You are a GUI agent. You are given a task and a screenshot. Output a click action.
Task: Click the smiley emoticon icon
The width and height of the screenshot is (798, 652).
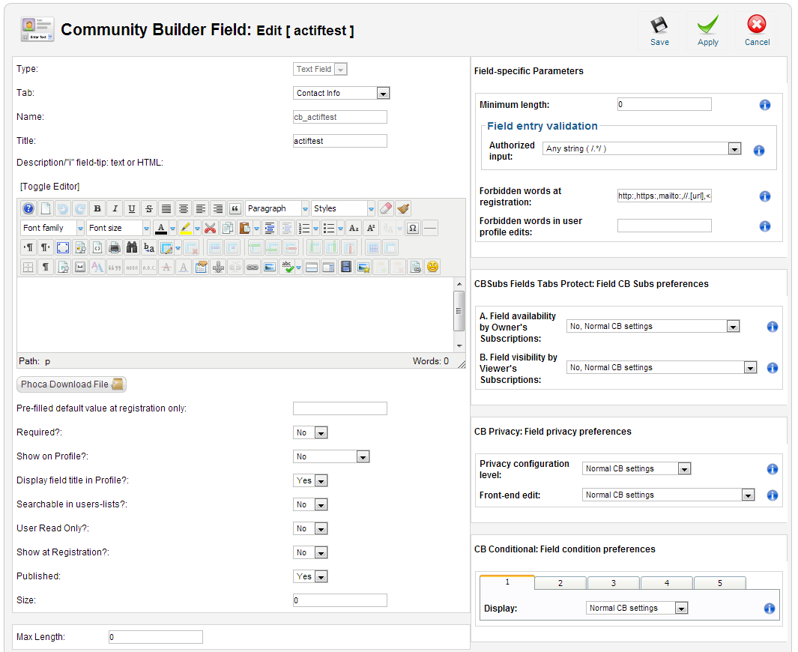(x=432, y=267)
